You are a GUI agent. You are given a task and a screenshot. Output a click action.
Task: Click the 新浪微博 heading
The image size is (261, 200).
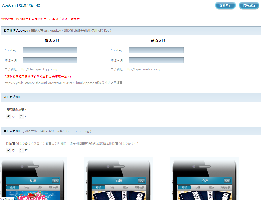tap(158, 41)
